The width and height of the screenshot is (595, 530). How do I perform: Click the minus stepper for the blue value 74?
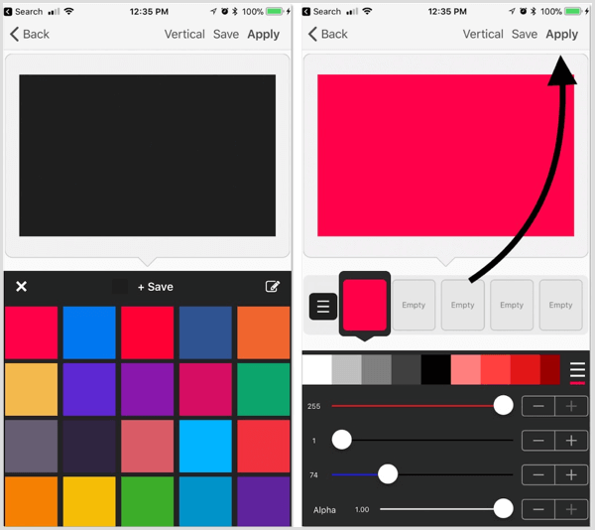pos(538,475)
